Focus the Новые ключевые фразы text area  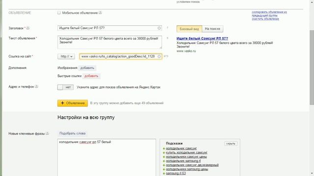point(106,157)
